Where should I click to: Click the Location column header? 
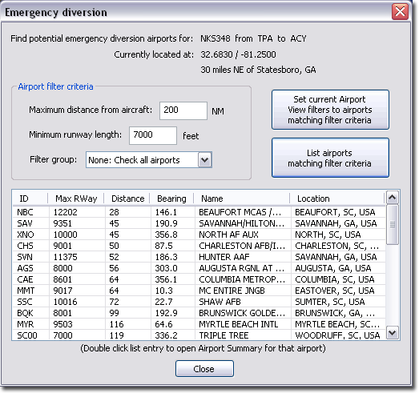click(x=337, y=199)
